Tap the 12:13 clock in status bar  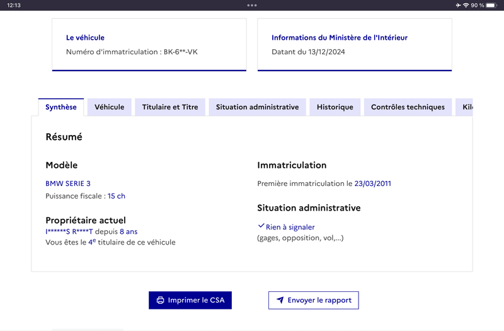14,5
